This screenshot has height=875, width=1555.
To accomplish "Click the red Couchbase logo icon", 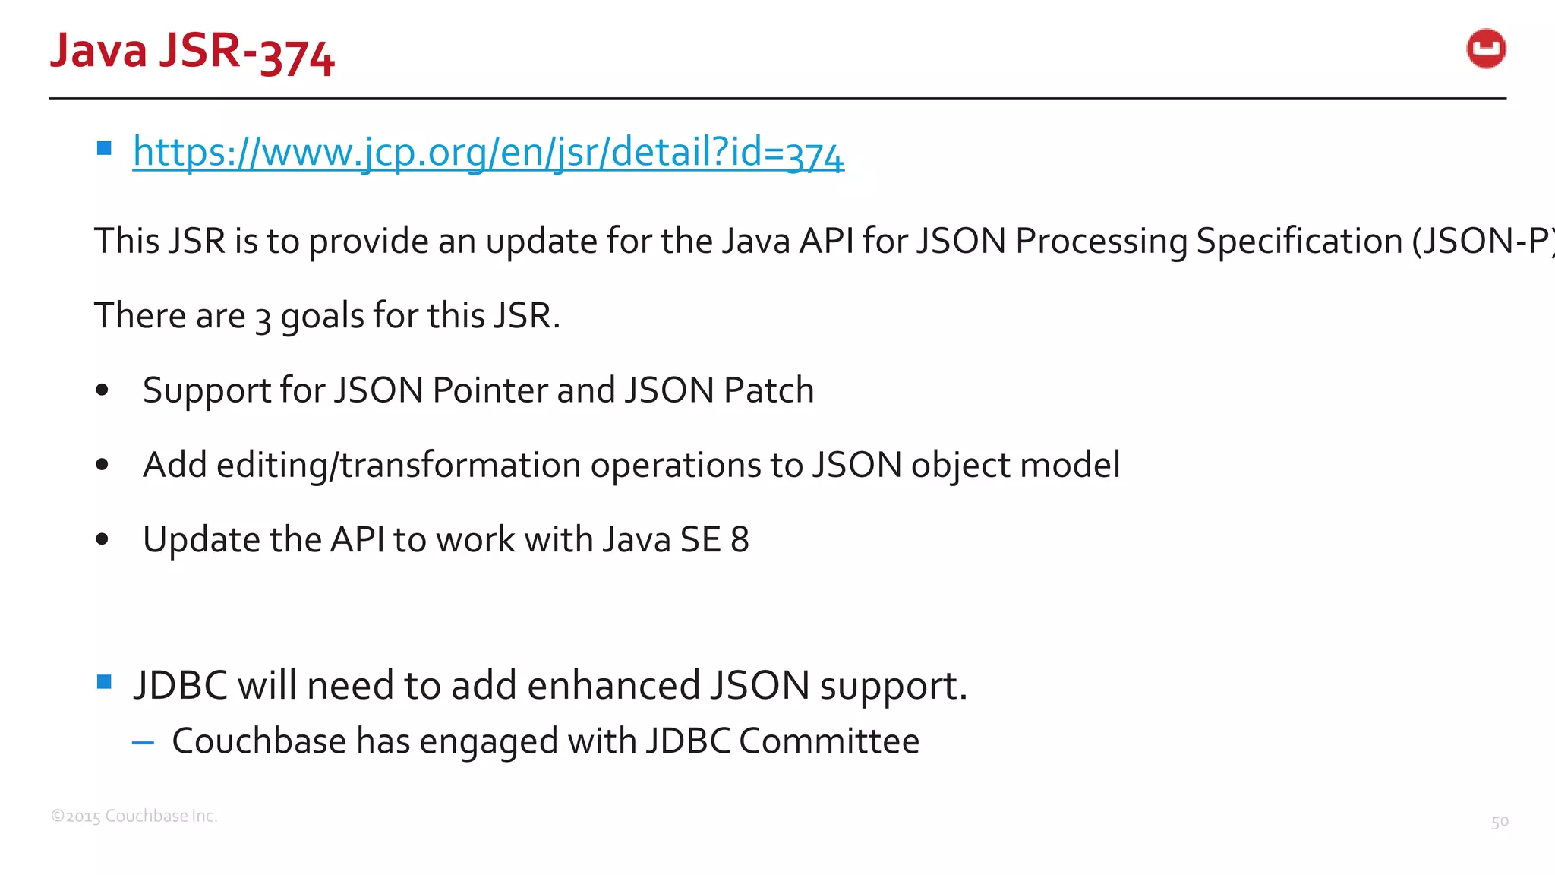I will click(x=1486, y=49).
